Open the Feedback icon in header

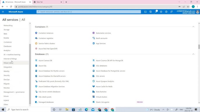(x=171, y=12)
